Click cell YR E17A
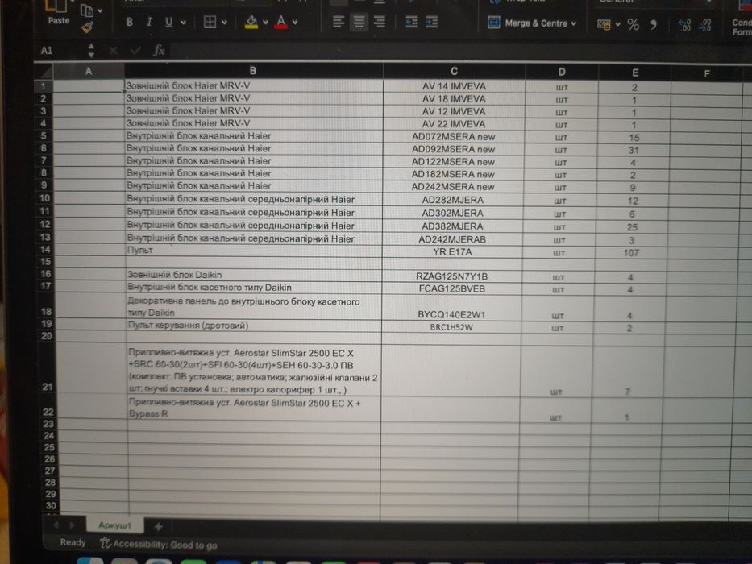The height and width of the screenshot is (564, 752). 452,251
